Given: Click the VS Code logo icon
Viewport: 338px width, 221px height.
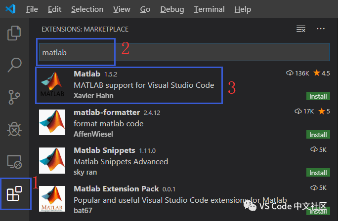Looking at the screenshot, I should pyautogui.click(x=10, y=9).
